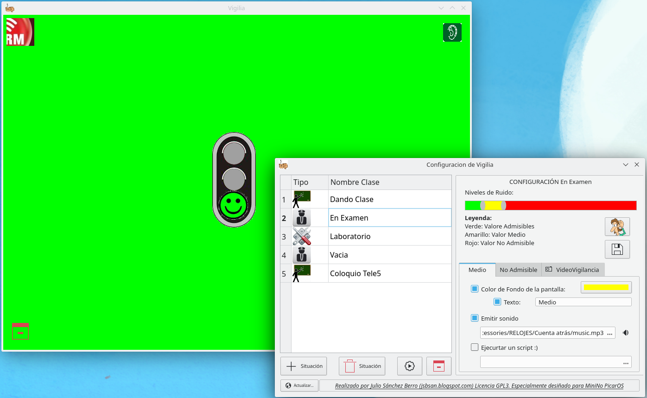The height and width of the screenshot is (398, 647).
Task: Click the RM red logo icon in Vigilia
Action: pyautogui.click(x=20, y=32)
